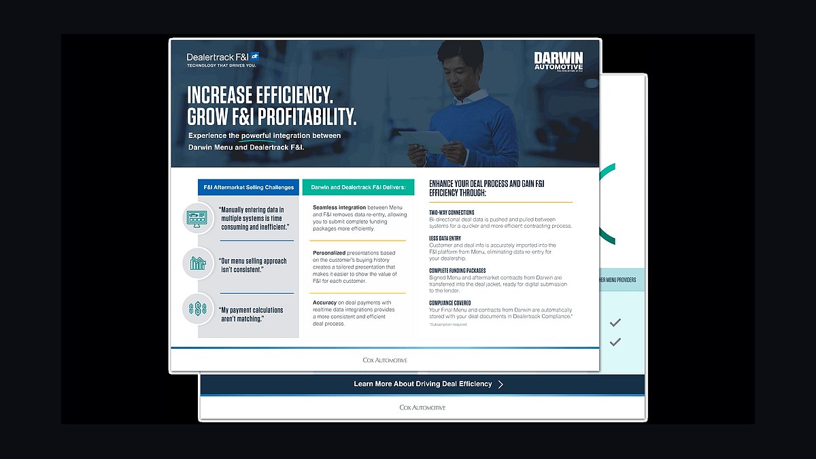Image resolution: width=816 pixels, height=459 pixels.
Task: Select the triple dollar sign icon
Action: (x=199, y=309)
